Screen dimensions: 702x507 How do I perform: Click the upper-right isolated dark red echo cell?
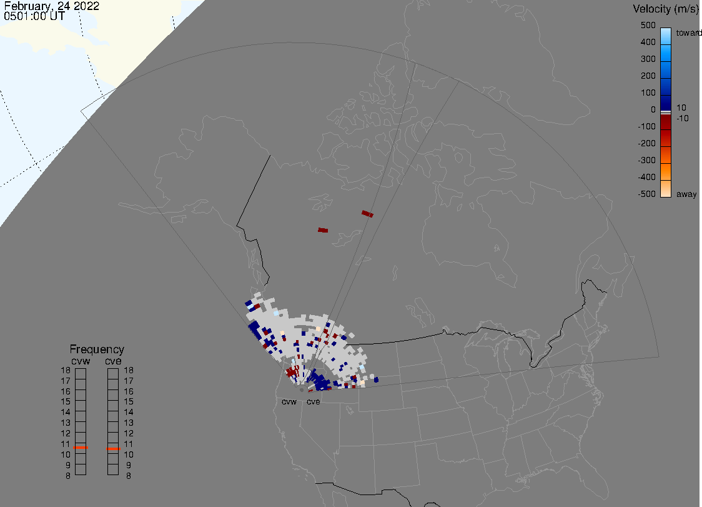pos(368,214)
